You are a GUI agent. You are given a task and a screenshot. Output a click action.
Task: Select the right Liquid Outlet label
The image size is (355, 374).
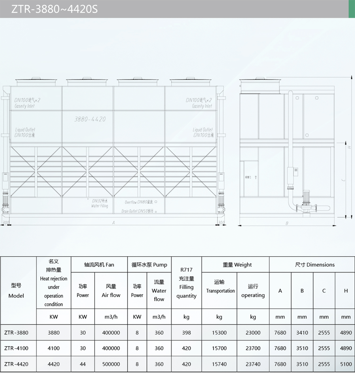(x=203, y=130)
